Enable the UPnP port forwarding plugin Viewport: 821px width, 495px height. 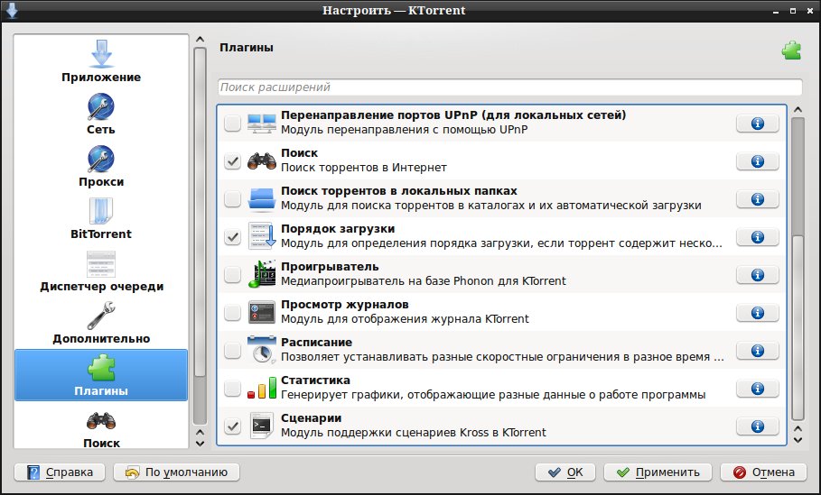pyautogui.click(x=232, y=124)
